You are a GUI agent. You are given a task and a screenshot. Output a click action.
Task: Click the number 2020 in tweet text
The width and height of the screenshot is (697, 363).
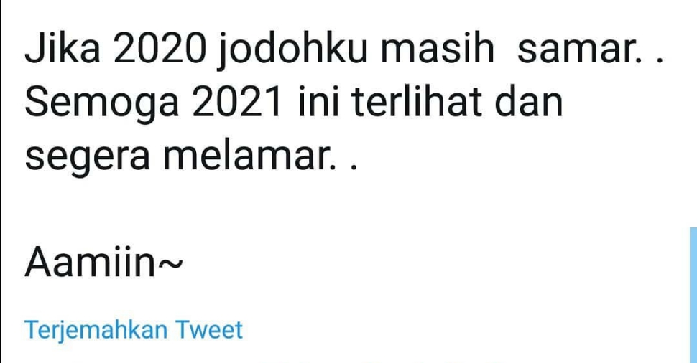pyautogui.click(x=160, y=49)
